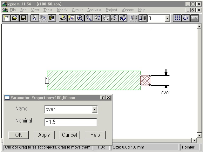This screenshot has width=203, height=152.
Task: Click the New project toolbar icon
Action: [6, 18]
